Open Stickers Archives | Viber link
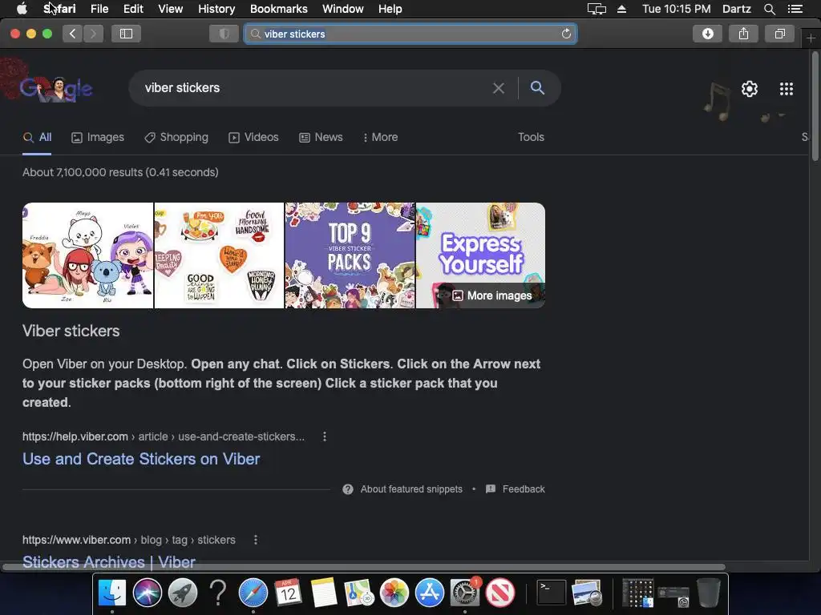 tap(109, 561)
